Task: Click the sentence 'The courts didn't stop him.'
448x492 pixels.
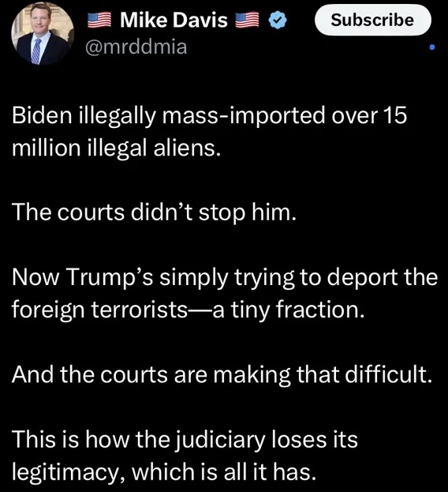Action: tap(154, 212)
